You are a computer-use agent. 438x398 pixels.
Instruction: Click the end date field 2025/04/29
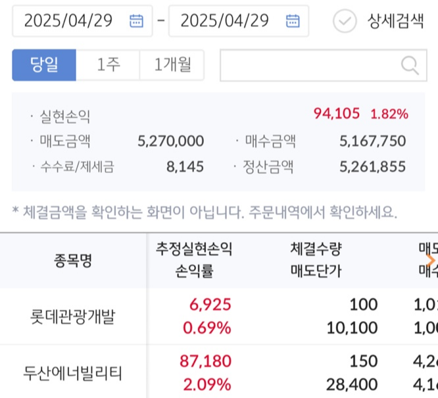(239, 21)
